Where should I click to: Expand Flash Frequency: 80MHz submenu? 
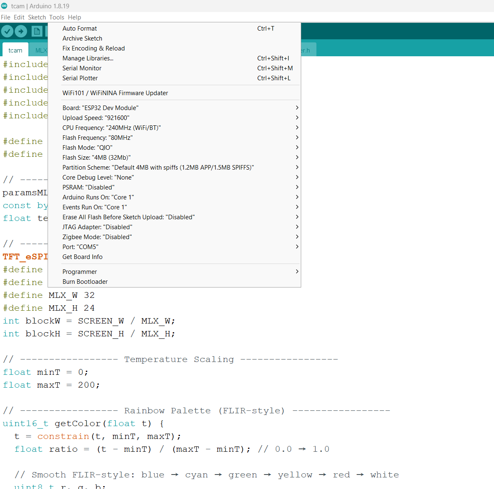coord(174,138)
